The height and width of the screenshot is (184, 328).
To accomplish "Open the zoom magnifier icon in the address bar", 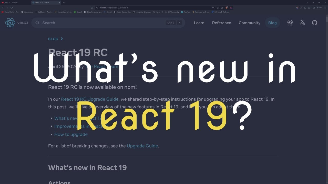I will point(213,8).
